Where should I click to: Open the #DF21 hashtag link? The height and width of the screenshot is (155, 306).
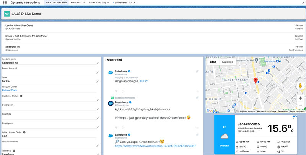(144, 81)
